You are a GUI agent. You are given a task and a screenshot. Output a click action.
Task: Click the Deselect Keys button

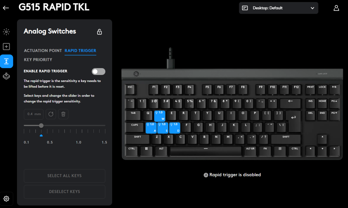(x=65, y=192)
